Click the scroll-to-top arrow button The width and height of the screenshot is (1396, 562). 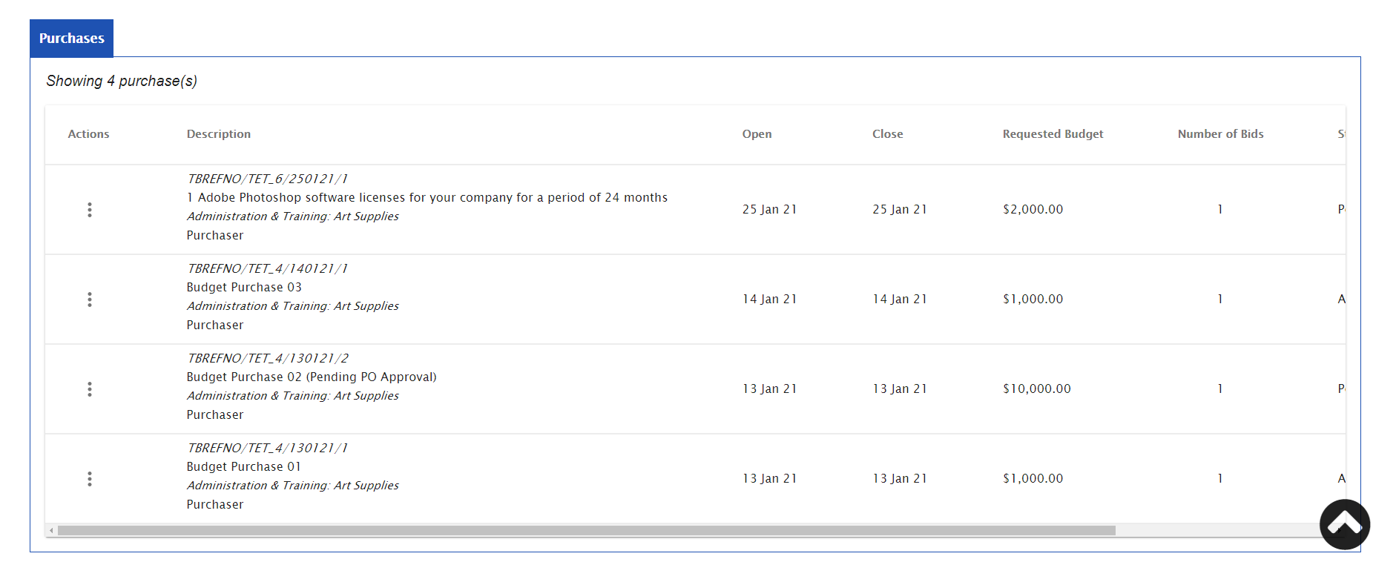coord(1344,524)
